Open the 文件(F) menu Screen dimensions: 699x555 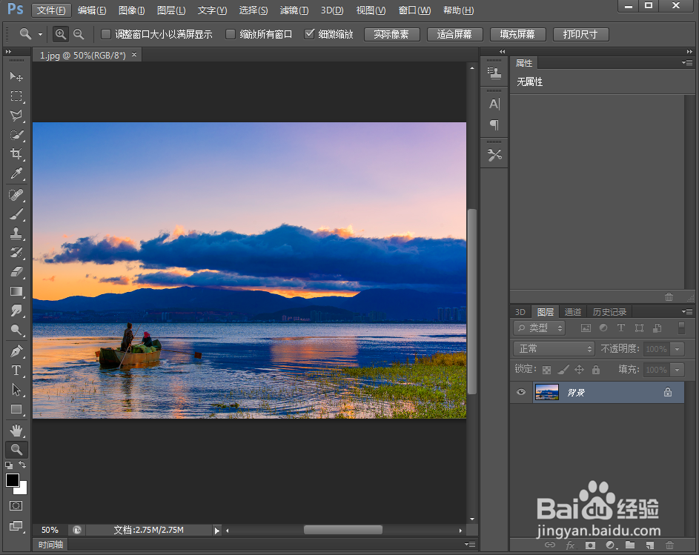point(51,10)
